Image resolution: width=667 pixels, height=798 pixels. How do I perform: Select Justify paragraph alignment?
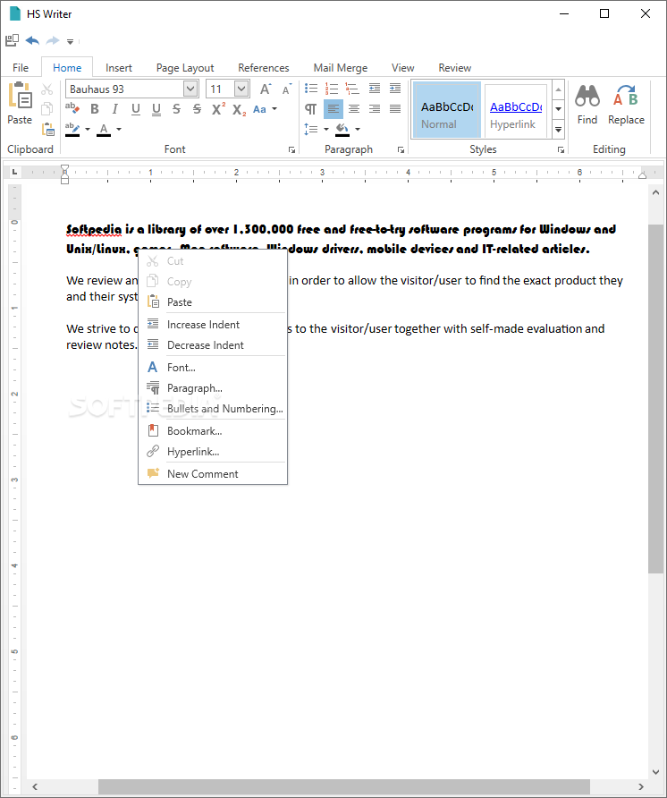pos(395,109)
